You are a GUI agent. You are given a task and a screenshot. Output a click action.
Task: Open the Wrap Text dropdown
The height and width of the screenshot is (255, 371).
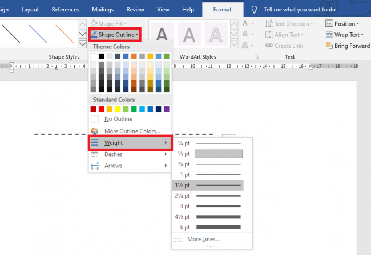pyautogui.click(x=342, y=35)
